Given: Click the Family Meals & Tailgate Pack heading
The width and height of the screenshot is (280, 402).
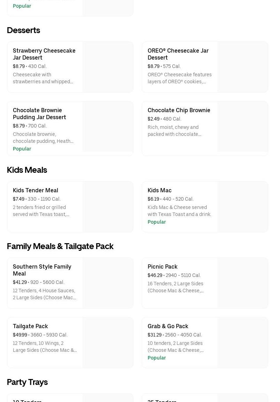Looking at the screenshot, I should (60, 246).
